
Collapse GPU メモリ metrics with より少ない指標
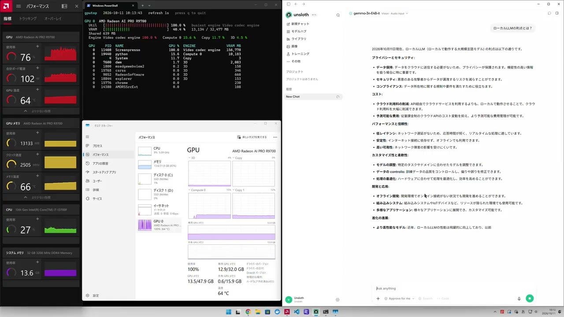tap(41, 197)
